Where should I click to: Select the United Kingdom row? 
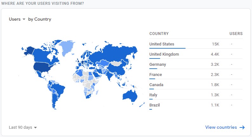(x=196, y=54)
